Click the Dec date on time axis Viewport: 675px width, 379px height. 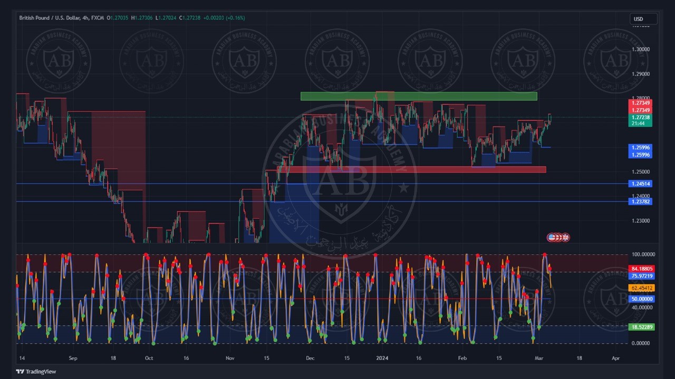(310, 358)
